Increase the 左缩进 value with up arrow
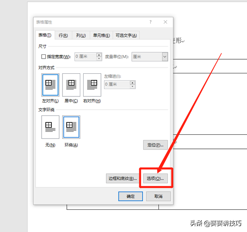The width and height of the screenshot is (247, 232). click(x=133, y=83)
